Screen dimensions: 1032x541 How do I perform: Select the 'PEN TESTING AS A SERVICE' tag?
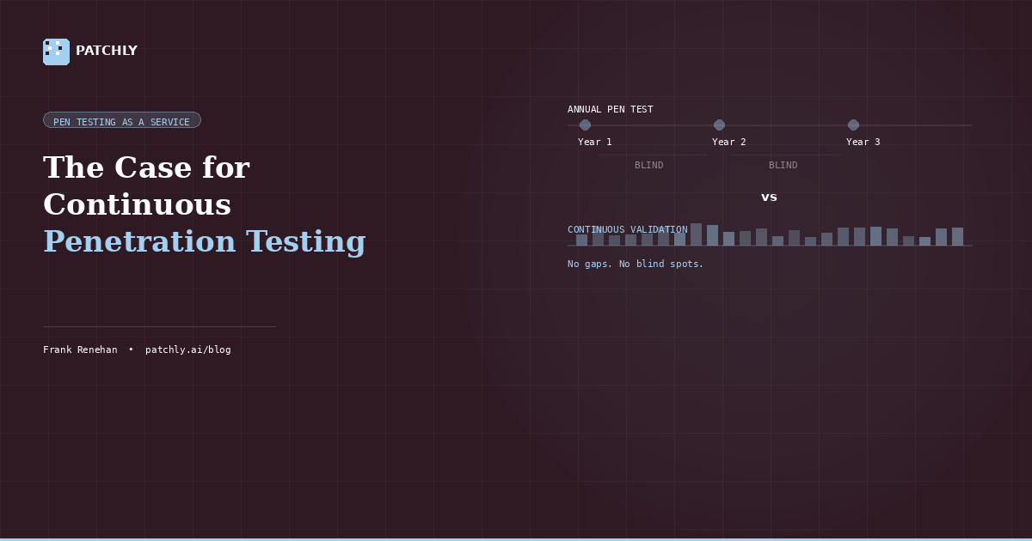pyautogui.click(x=122, y=121)
